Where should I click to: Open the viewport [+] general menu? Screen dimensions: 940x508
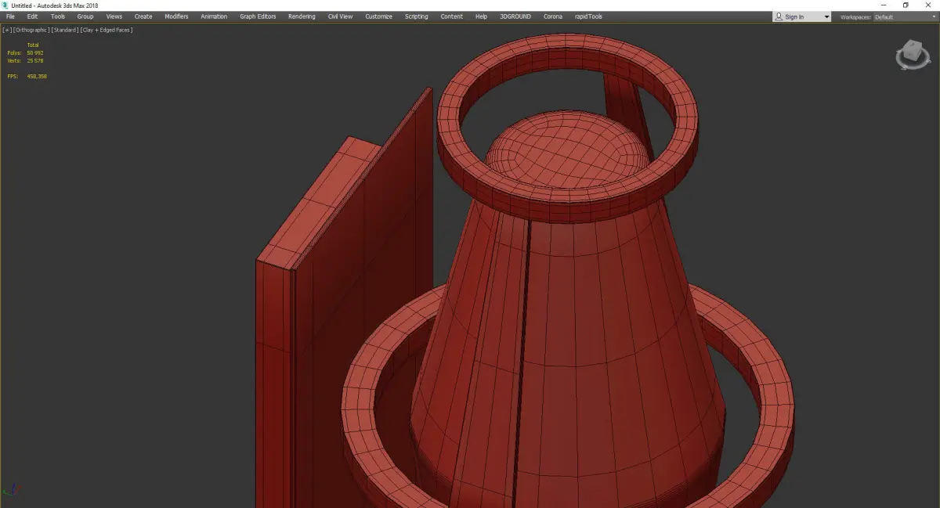7,30
